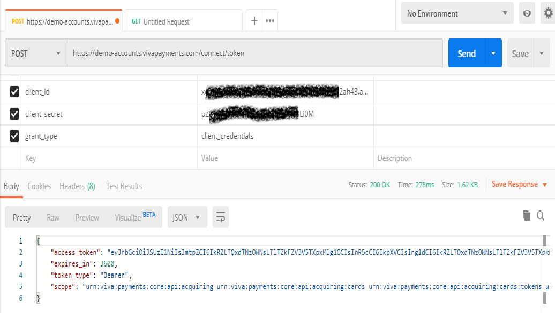This screenshot has width=555, height=313.
Task: Click Save Response
Action: (514, 184)
